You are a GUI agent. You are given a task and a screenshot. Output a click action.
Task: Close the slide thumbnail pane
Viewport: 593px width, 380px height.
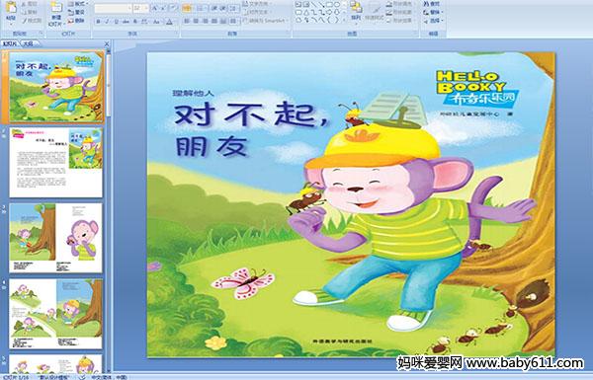pyautogui.click(x=107, y=44)
